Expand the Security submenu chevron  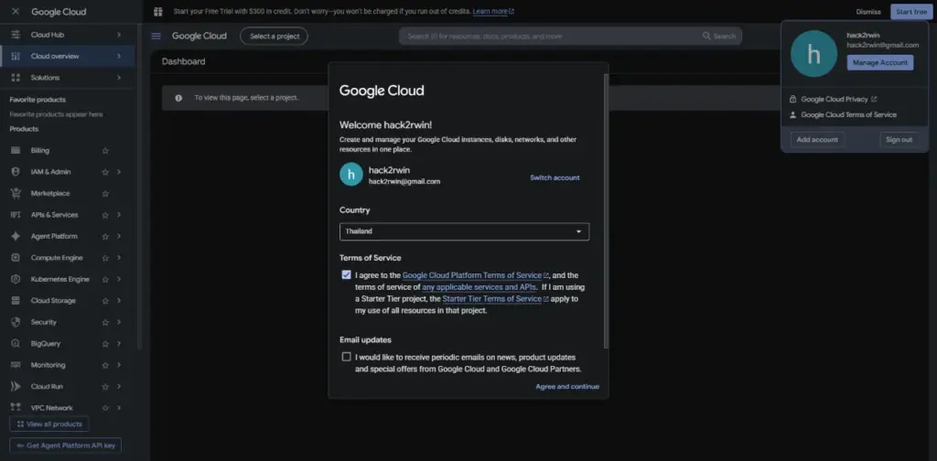click(x=119, y=323)
